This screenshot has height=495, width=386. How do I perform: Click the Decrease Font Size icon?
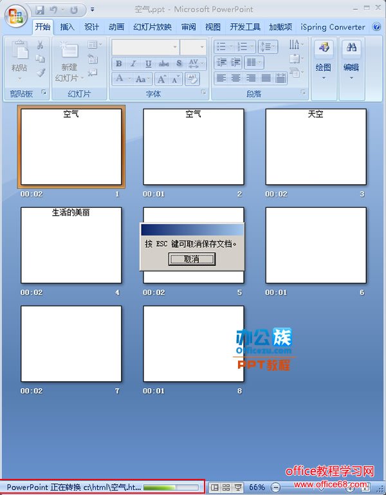coord(175,79)
